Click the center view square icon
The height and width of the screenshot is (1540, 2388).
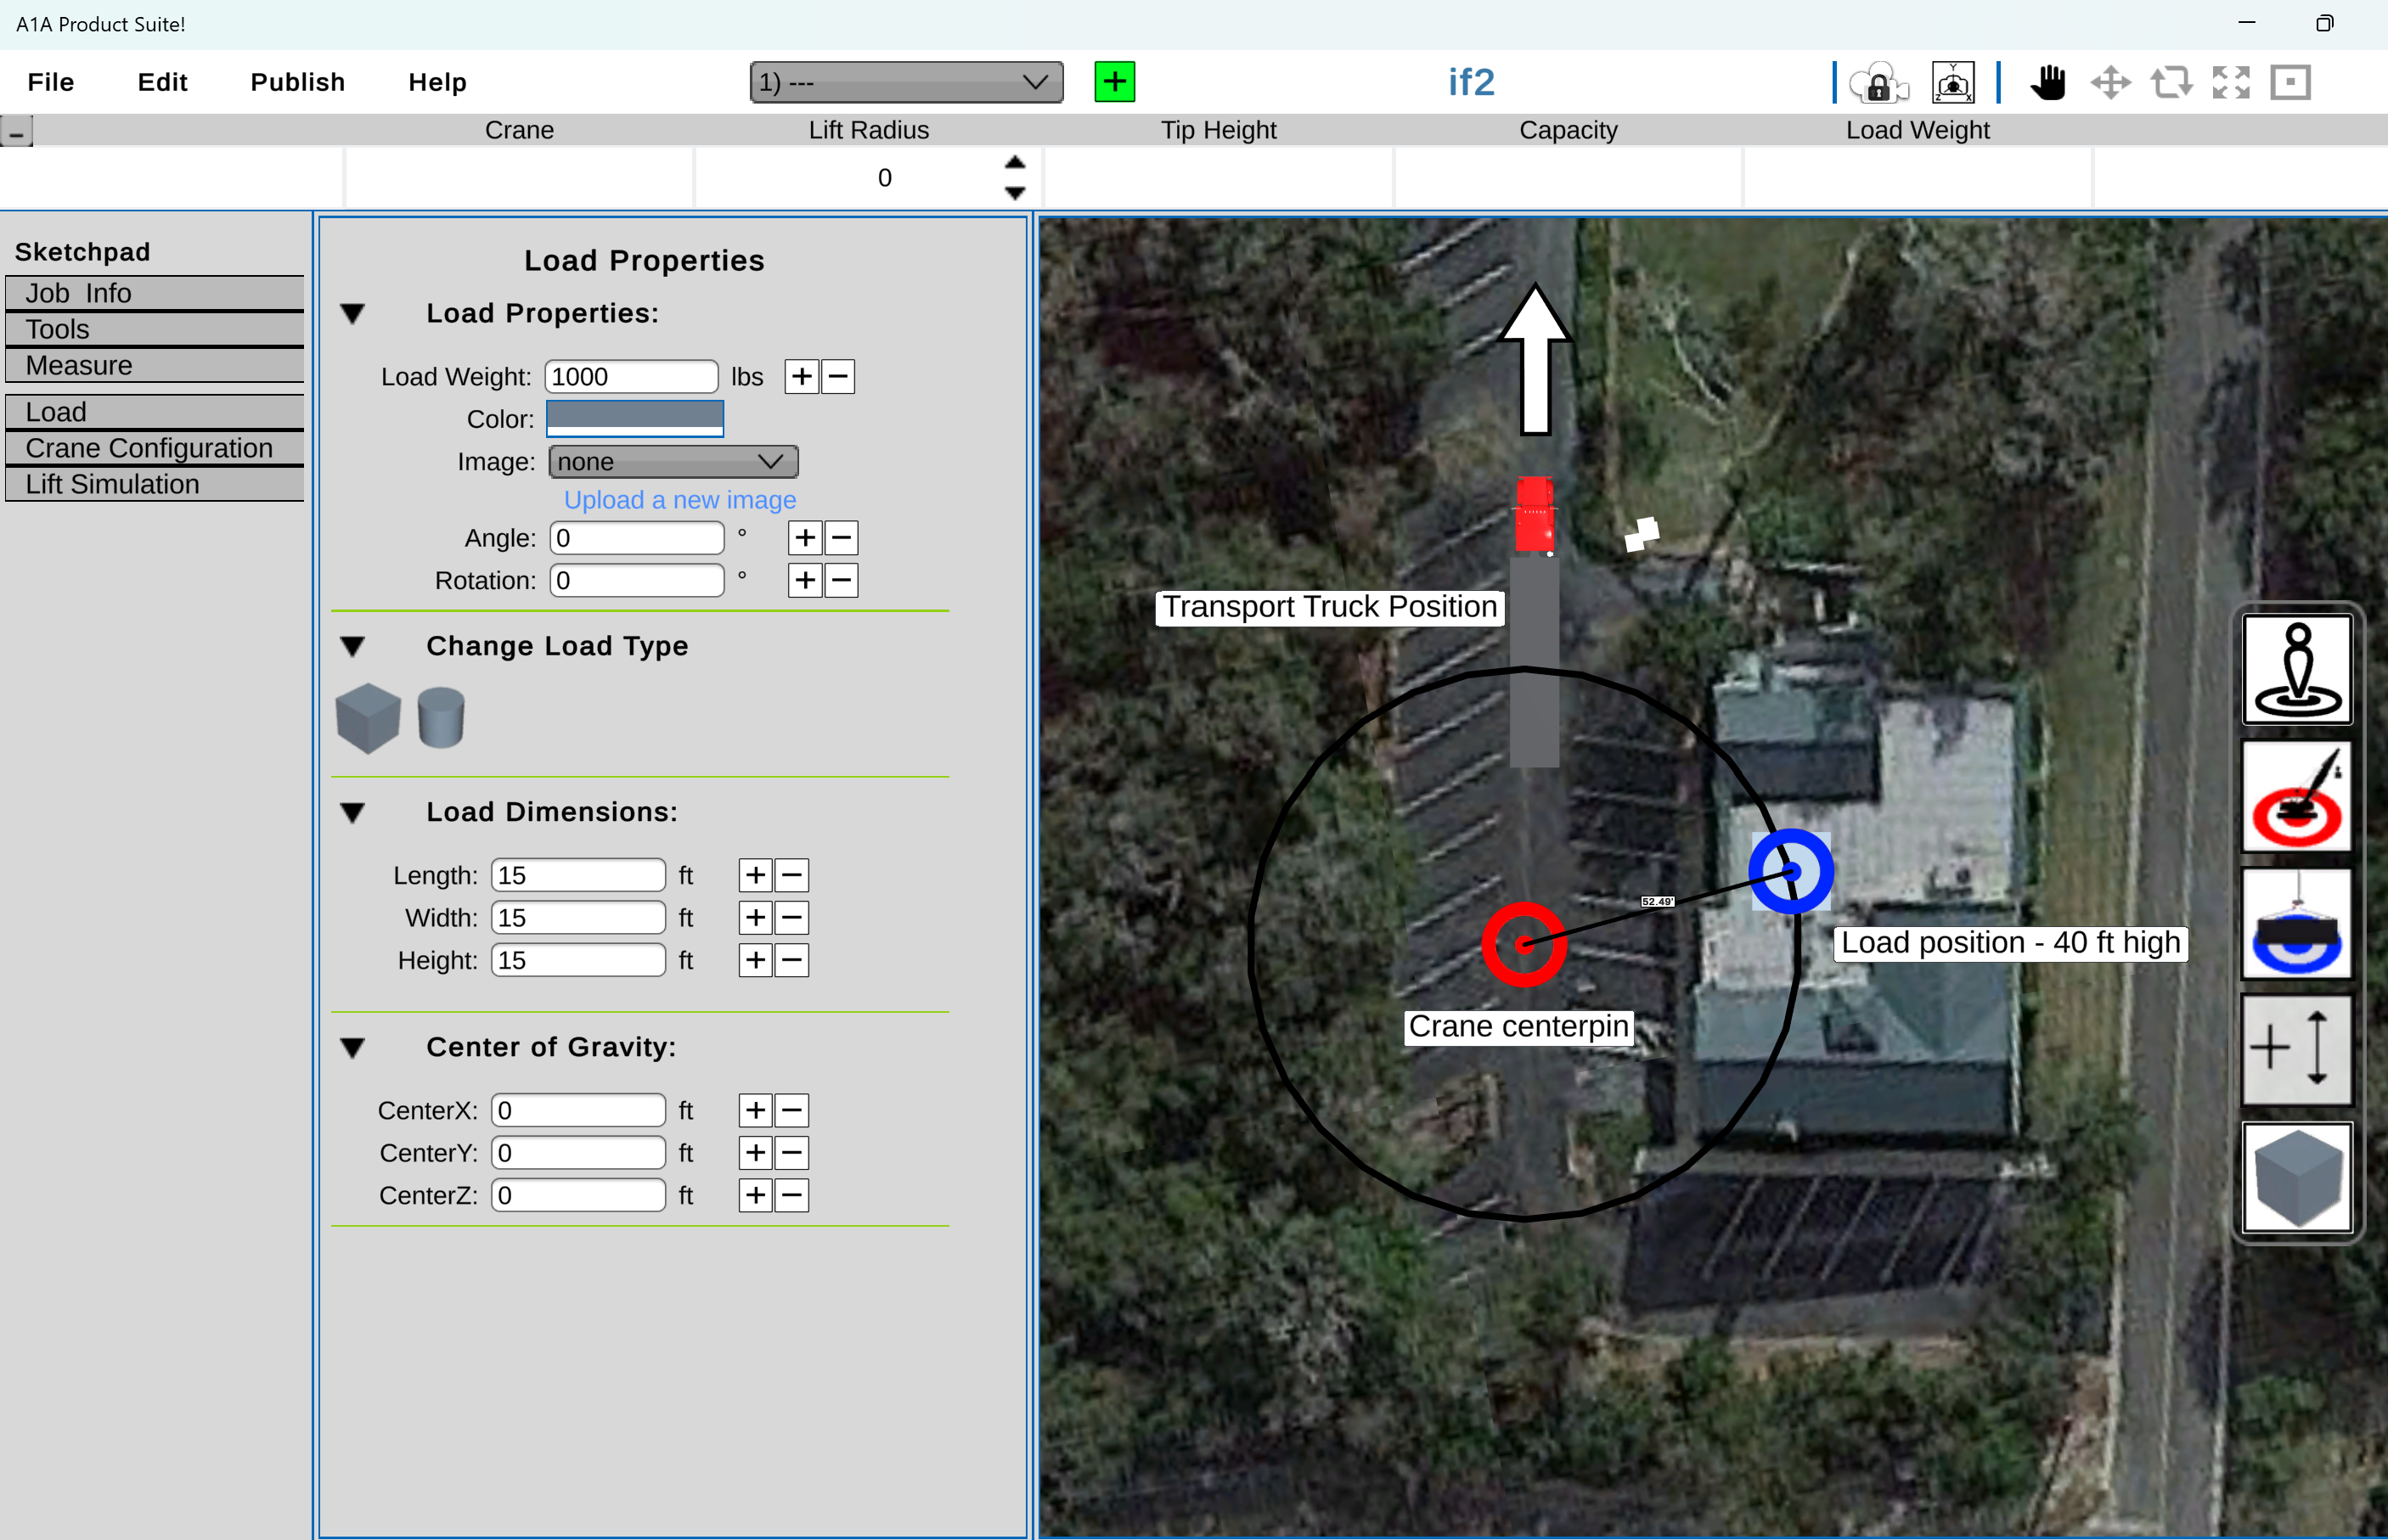tap(2290, 82)
